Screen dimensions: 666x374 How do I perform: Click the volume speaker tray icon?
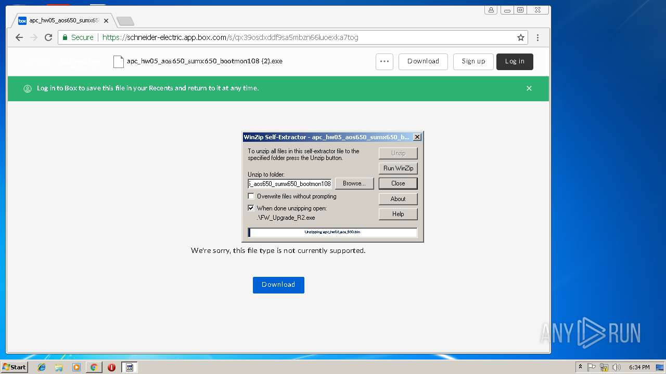pos(617,367)
